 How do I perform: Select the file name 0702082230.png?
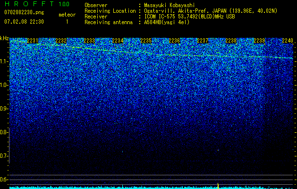(24, 12)
